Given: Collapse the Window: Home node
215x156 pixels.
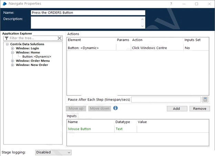Looking at the screenshot, I should click(12, 53).
